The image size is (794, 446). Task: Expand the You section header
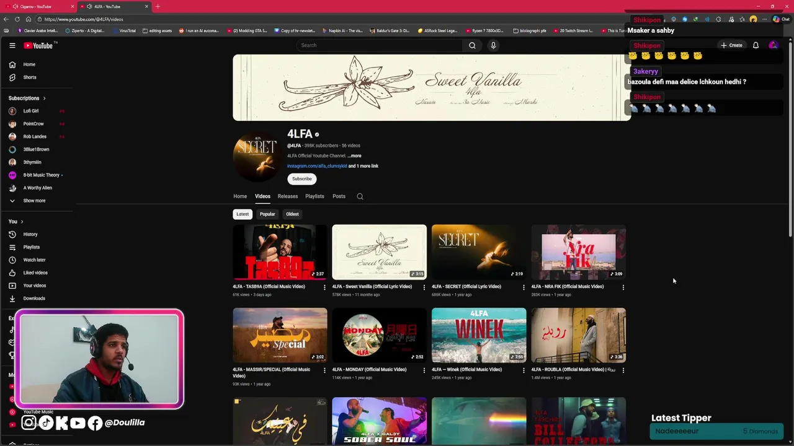pos(16,221)
